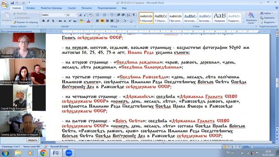
Task: Open the Windows Start orb
Action: pyautogui.click(x=5, y=153)
